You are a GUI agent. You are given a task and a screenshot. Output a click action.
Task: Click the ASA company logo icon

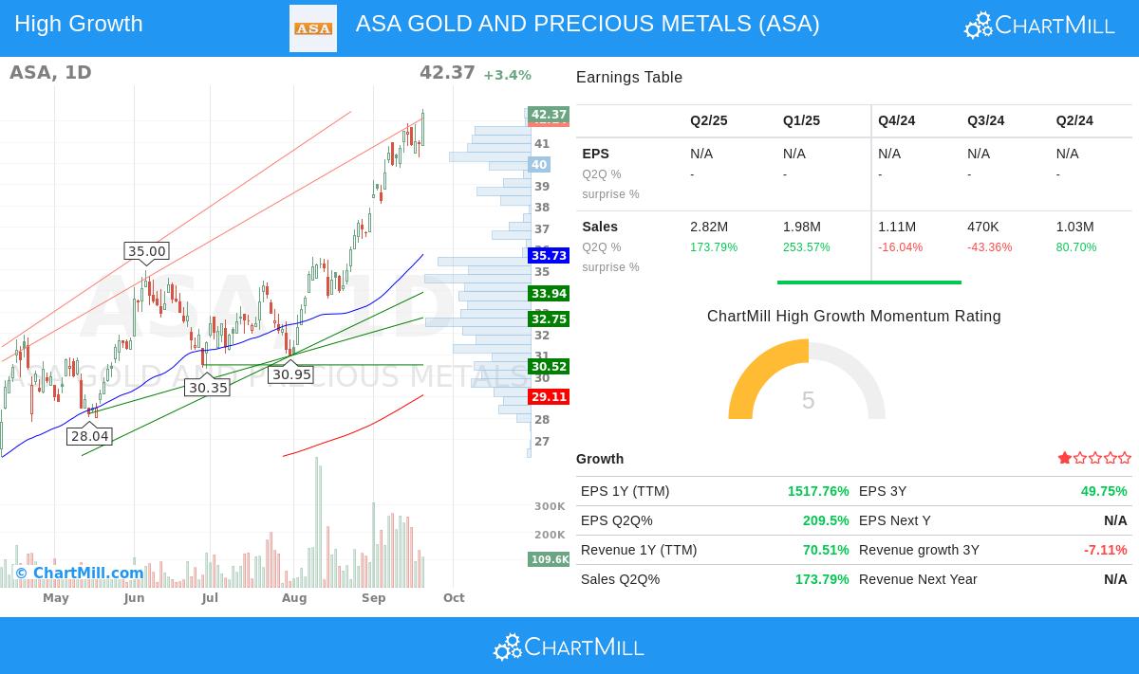(313, 28)
